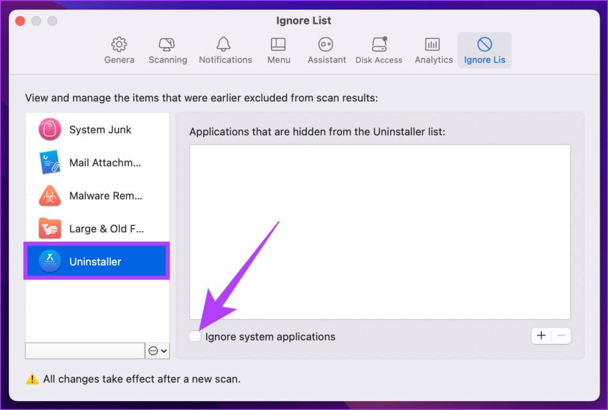608x410 pixels.
Task: Select Malware Removal in the sidebar
Action: point(97,195)
